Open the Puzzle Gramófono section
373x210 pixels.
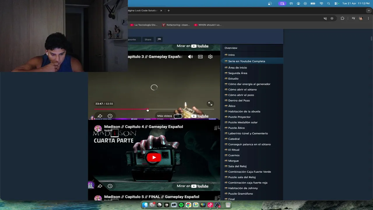tap(240, 194)
